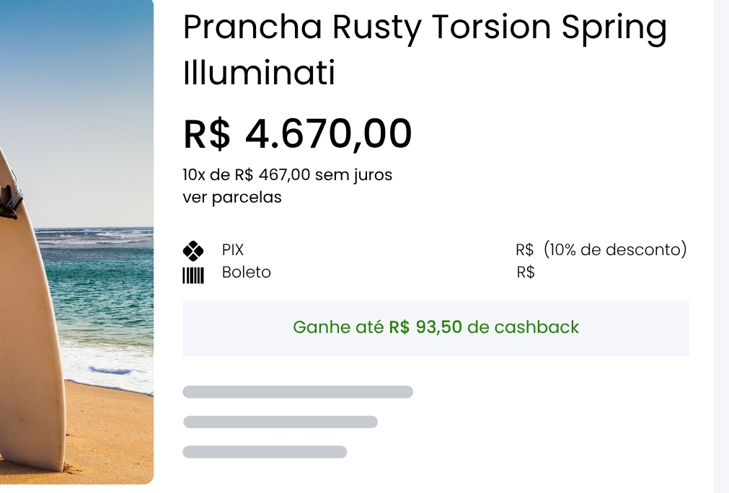Click the Boleto barcode icon
Viewport: 729px width, 493px height.
pos(193,275)
